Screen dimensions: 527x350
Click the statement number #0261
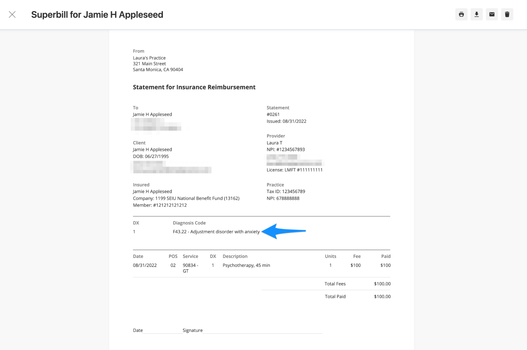(x=273, y=114)
